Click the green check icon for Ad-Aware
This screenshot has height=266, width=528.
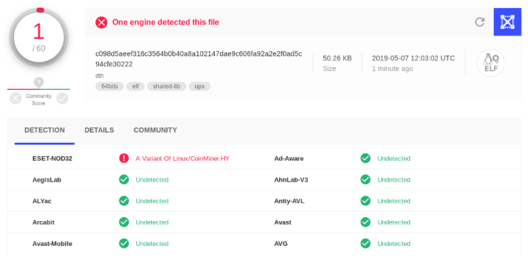pyautogui.click(x=366, y=158)
